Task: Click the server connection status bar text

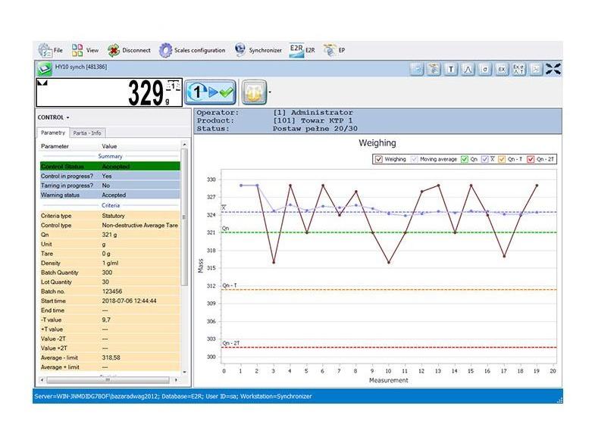Action: click(x=173, y=396)
